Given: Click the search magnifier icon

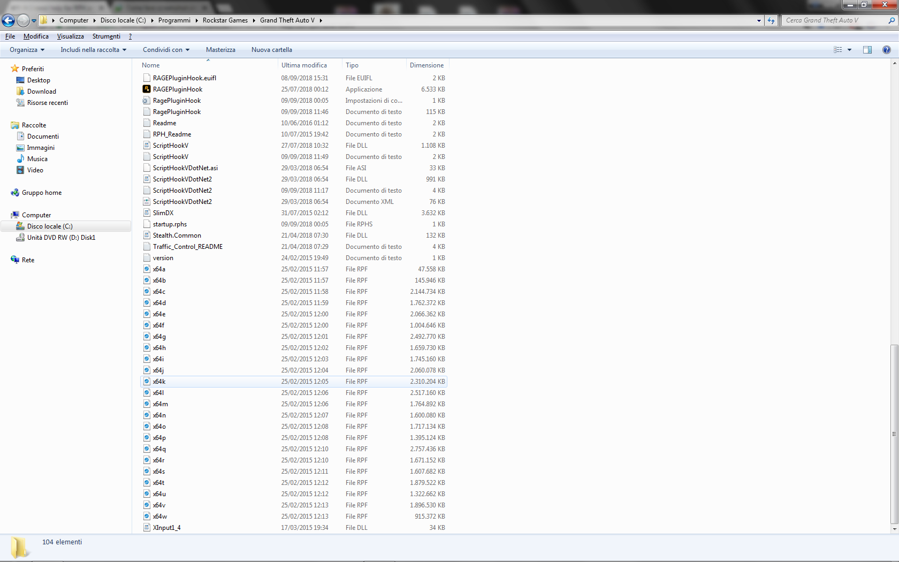Looking at the screenshot, I should (892, 20).
